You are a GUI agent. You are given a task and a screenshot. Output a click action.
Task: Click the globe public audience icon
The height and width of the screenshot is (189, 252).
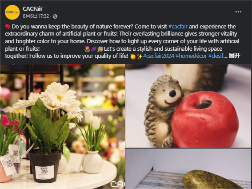pyautogui.click(x=55, y=16)
